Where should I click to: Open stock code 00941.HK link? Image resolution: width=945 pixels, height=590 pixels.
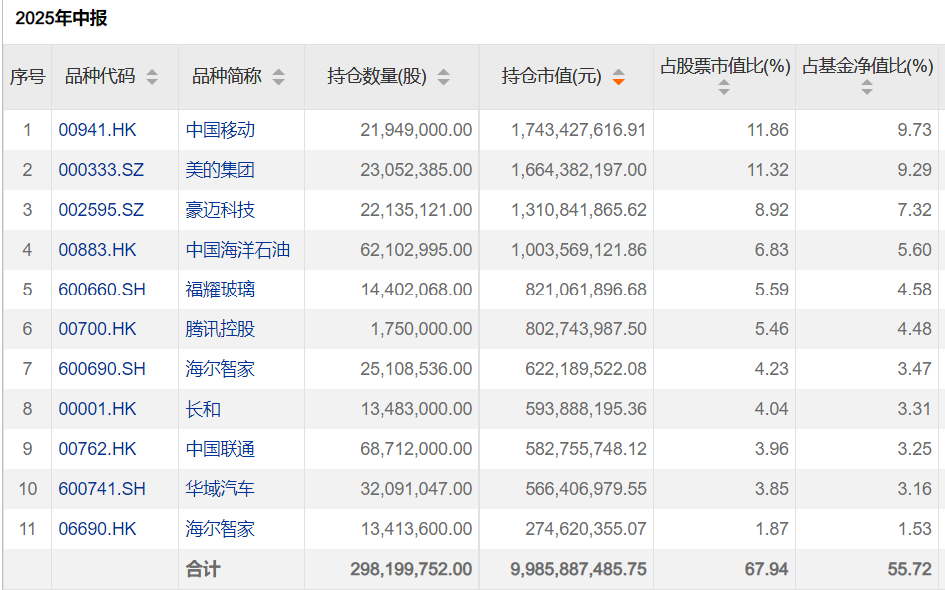coord(97,130)
